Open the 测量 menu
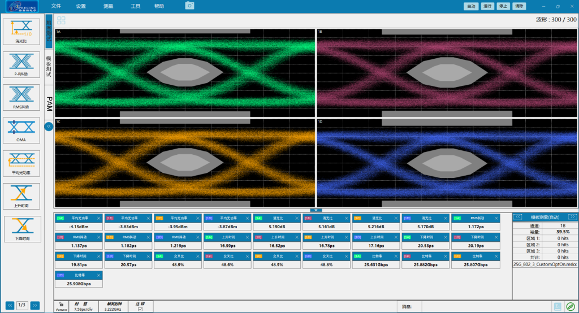 [109, 6]
